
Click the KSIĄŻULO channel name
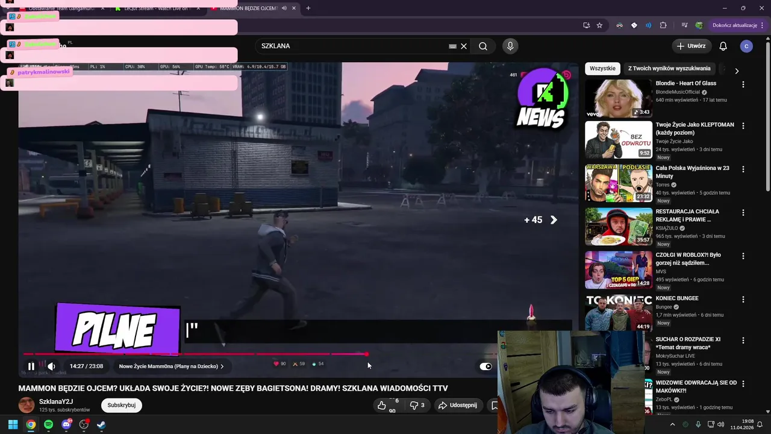(x=667, y=228)
